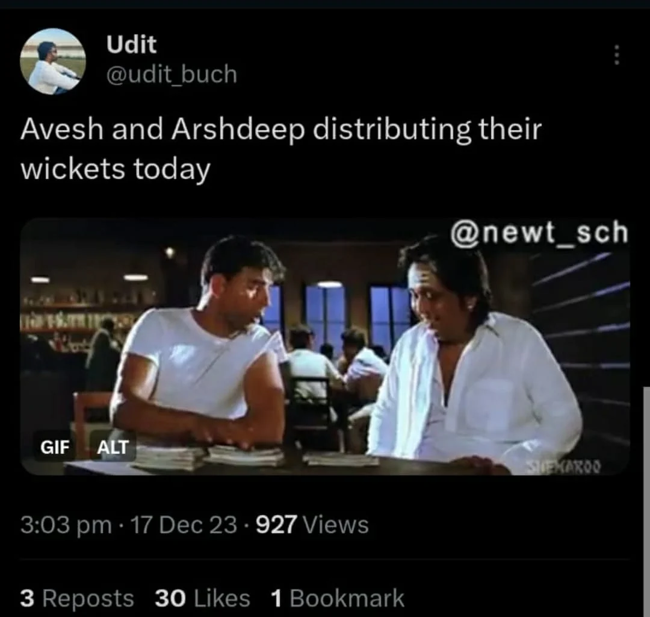Click the "wickets today" line of the tweet

pyautogui.click(x=116, y=169)
